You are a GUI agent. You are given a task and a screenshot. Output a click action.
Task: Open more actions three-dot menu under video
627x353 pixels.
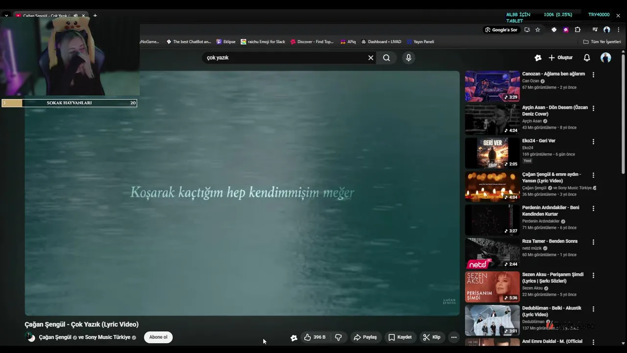[x=454, y=337]
